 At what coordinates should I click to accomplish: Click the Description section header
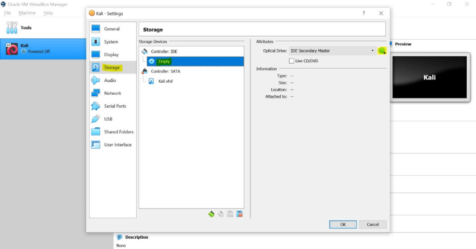click(x=137, y=237)
